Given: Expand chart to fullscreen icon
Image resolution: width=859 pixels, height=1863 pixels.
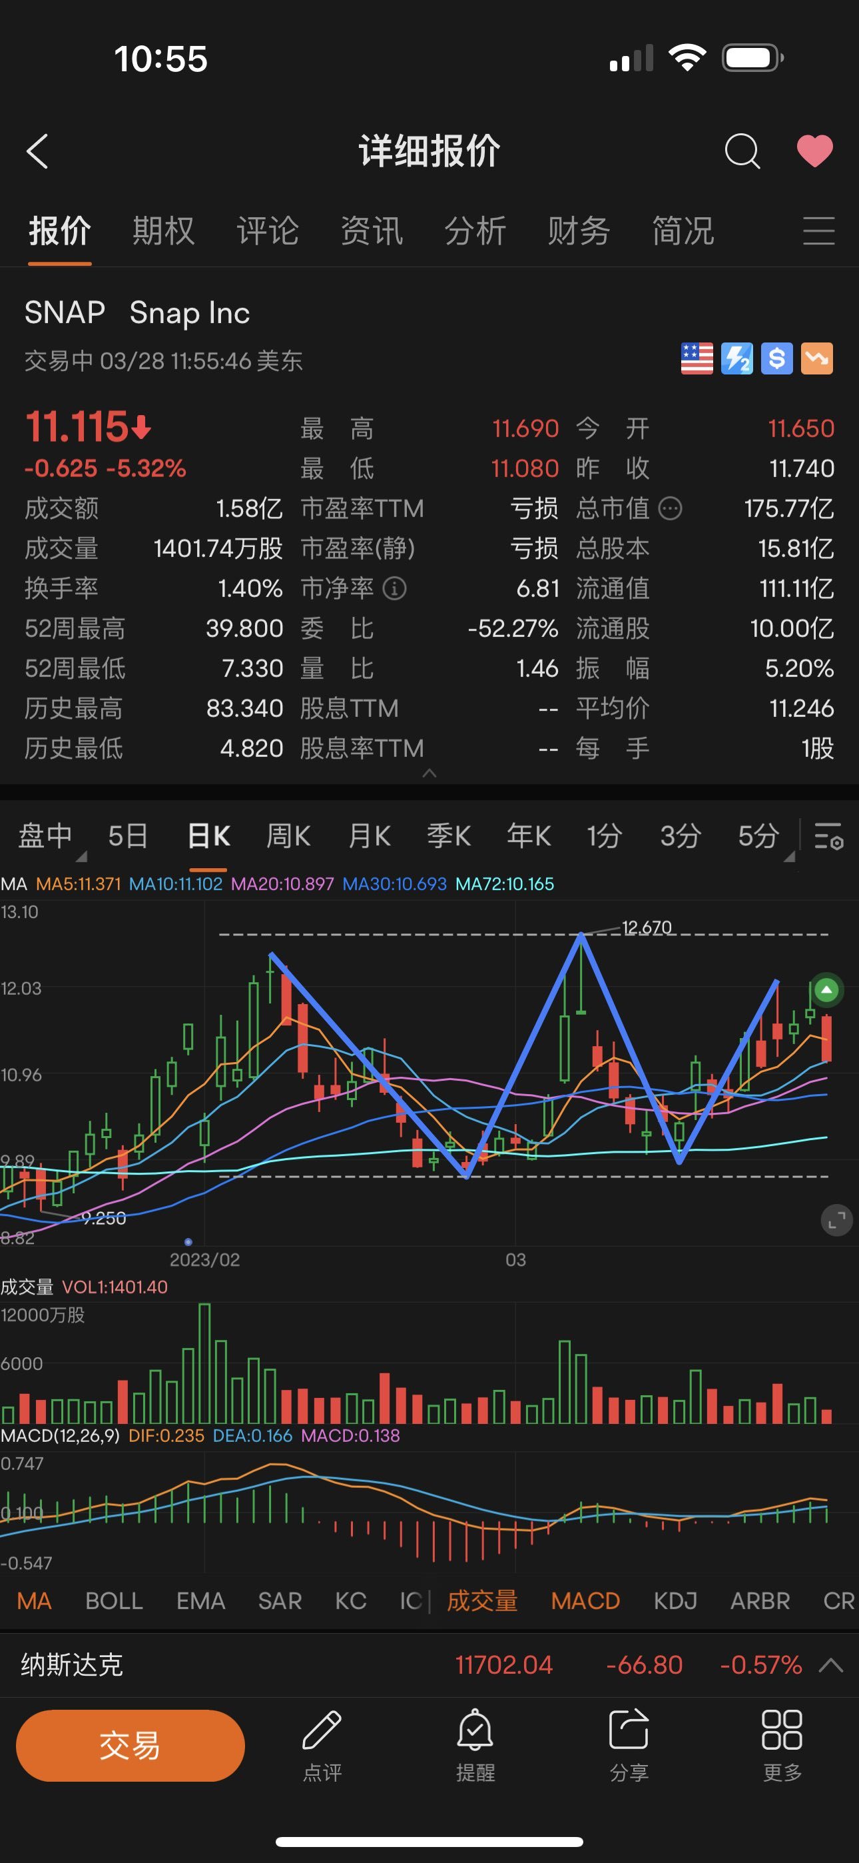Looking at the screenshot, I should (x=836, y=1221).
